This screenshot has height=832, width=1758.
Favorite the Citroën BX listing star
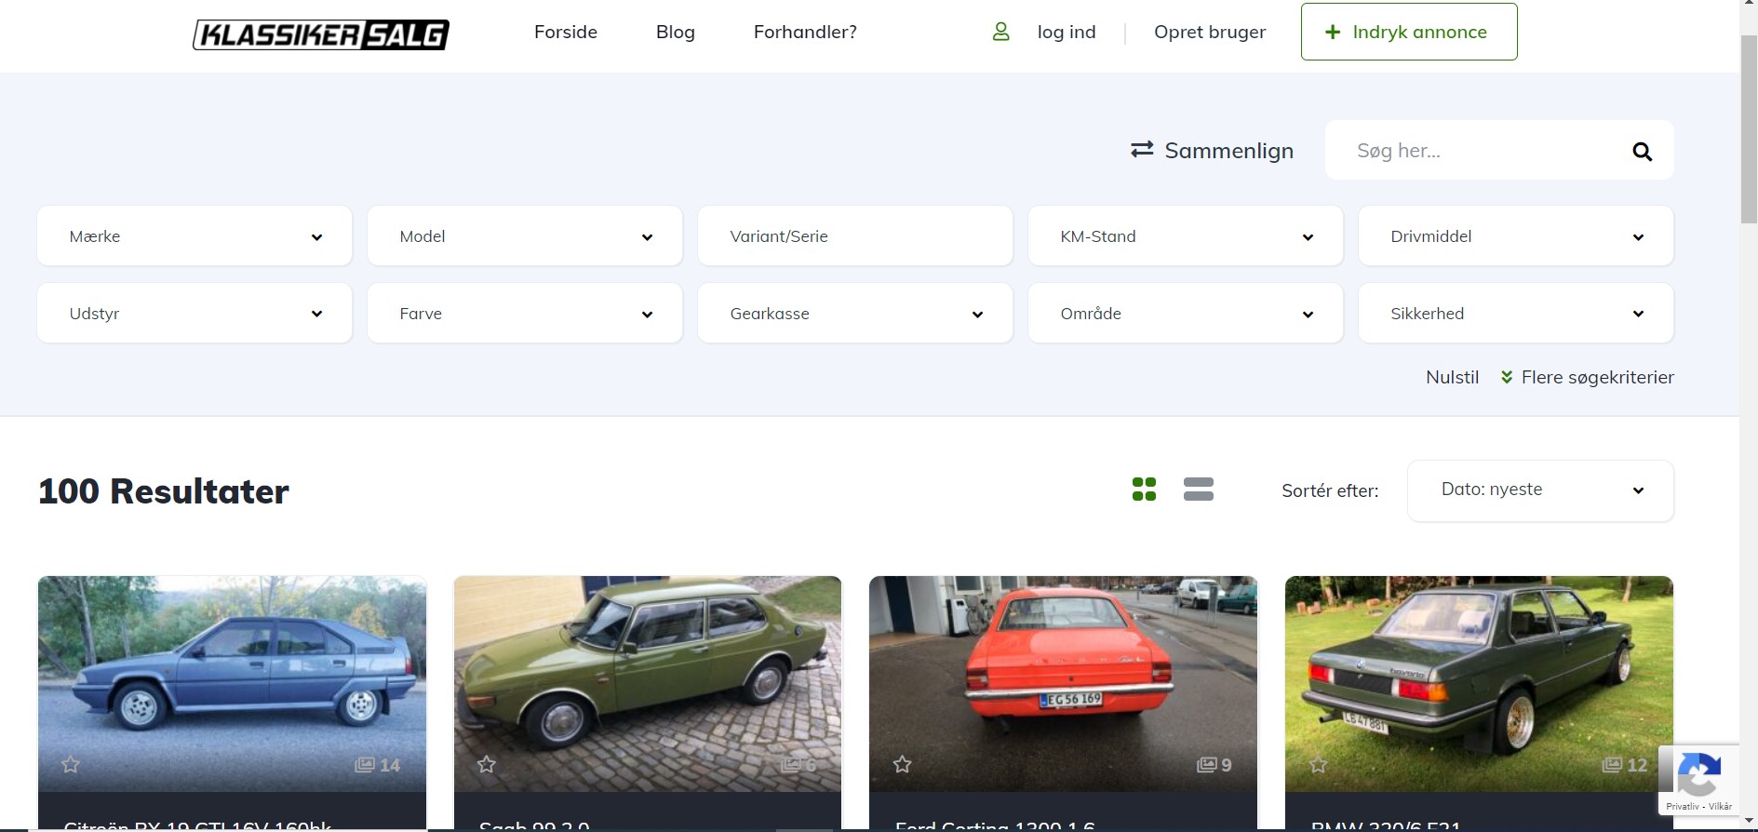[71, 765]
